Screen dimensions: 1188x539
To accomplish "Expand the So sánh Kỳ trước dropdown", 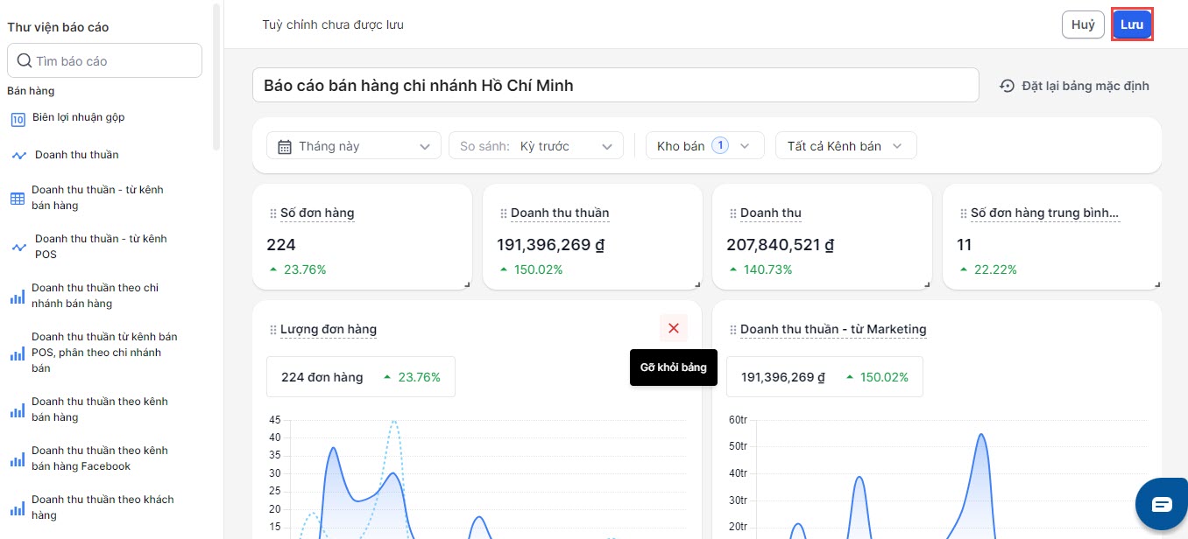I will click(x=535, y=146).
